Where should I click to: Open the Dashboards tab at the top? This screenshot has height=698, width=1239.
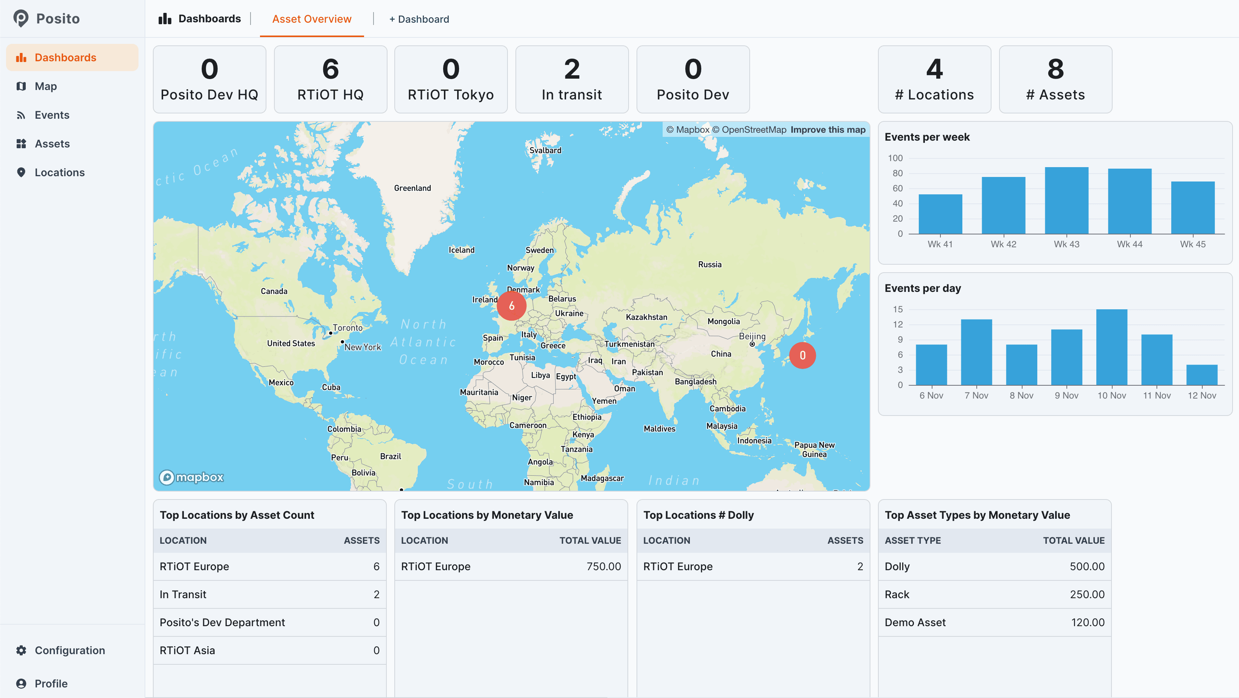click(x=200, y=18)
